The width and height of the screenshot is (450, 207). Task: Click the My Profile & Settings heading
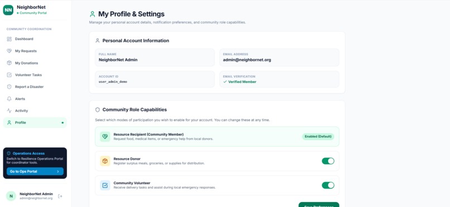click(131, 14)
